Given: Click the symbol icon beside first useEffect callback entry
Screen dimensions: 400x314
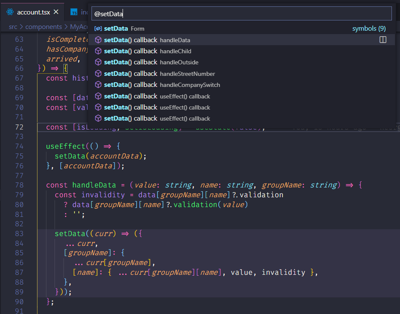Looking at the screenshot, I should pos(98,96).
